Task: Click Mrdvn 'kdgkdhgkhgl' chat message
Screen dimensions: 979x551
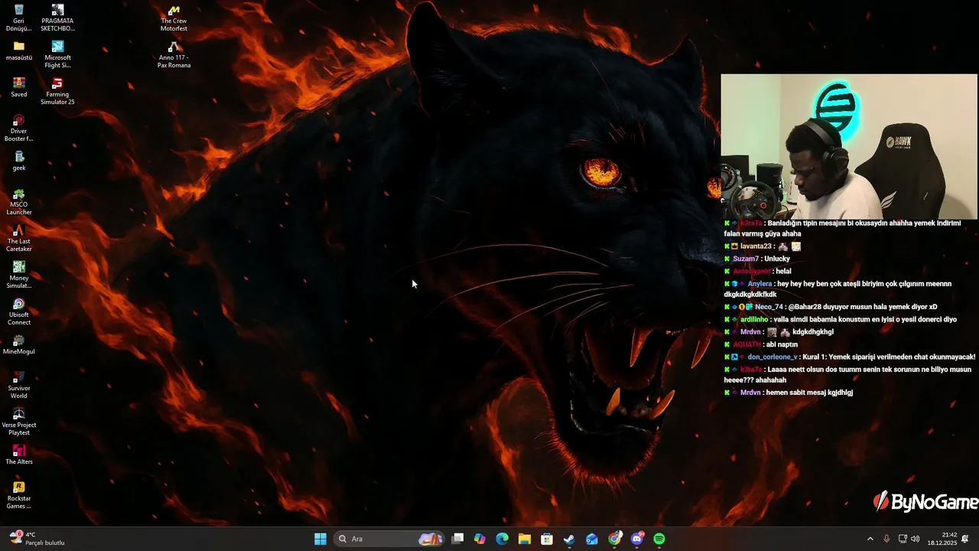Action: point(779,332)
